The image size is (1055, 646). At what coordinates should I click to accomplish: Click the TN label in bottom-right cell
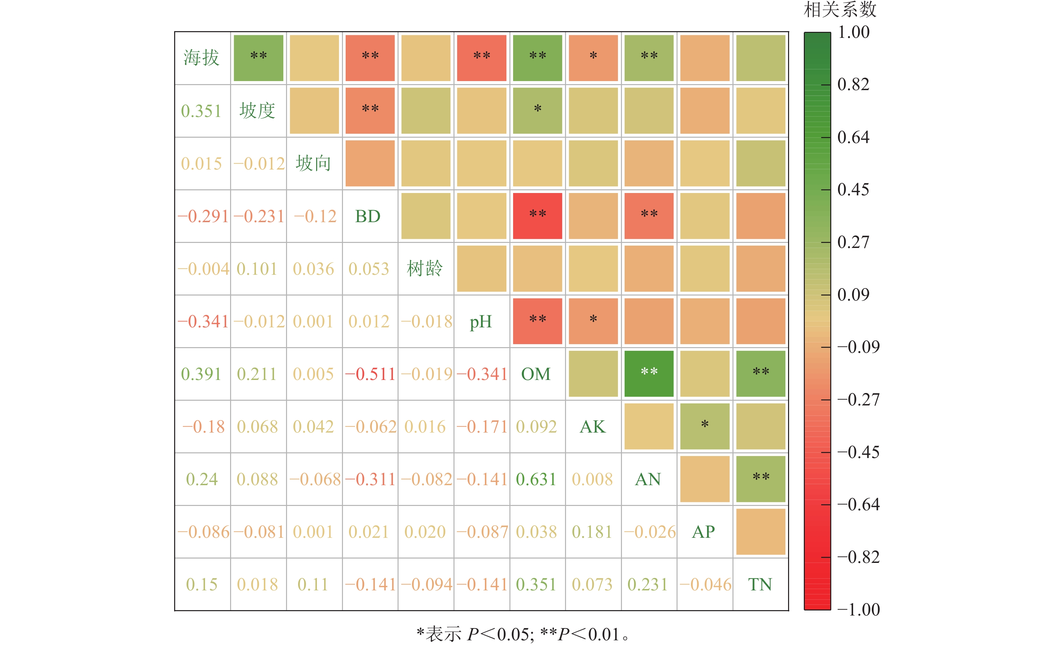coord(760,584)
